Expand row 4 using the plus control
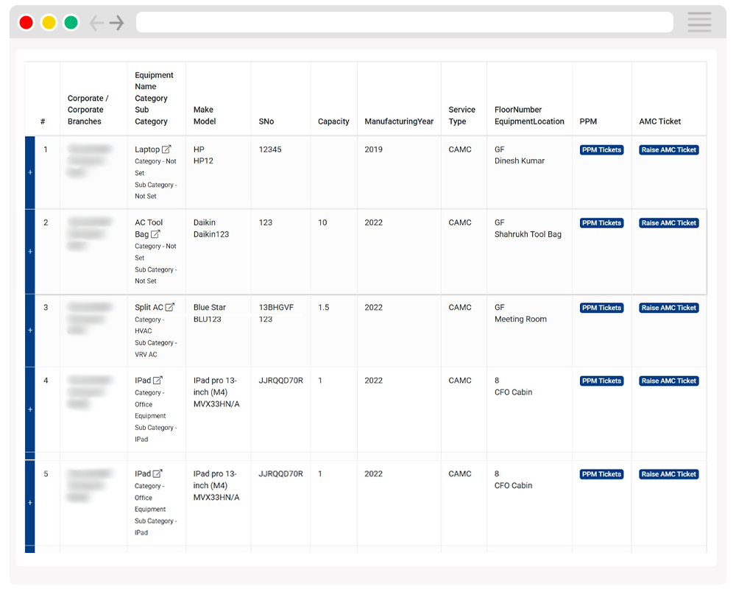Viewport: 736px width, 589px height. pos(30,409)
